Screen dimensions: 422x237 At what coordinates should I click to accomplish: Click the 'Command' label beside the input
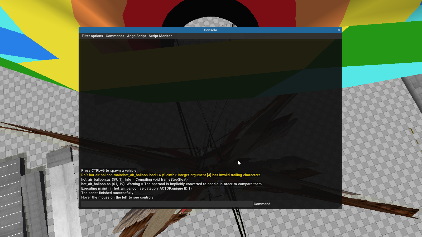point(262,204)
